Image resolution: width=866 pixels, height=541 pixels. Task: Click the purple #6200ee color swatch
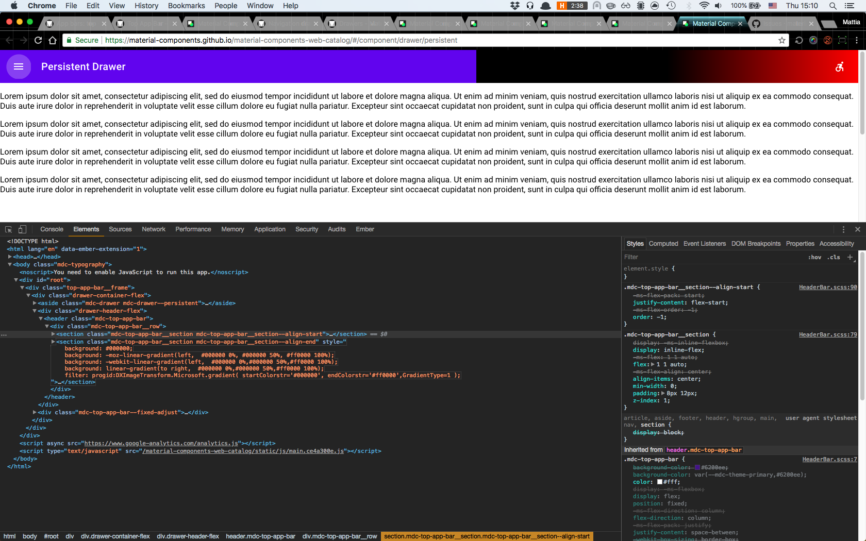[697, 467]
